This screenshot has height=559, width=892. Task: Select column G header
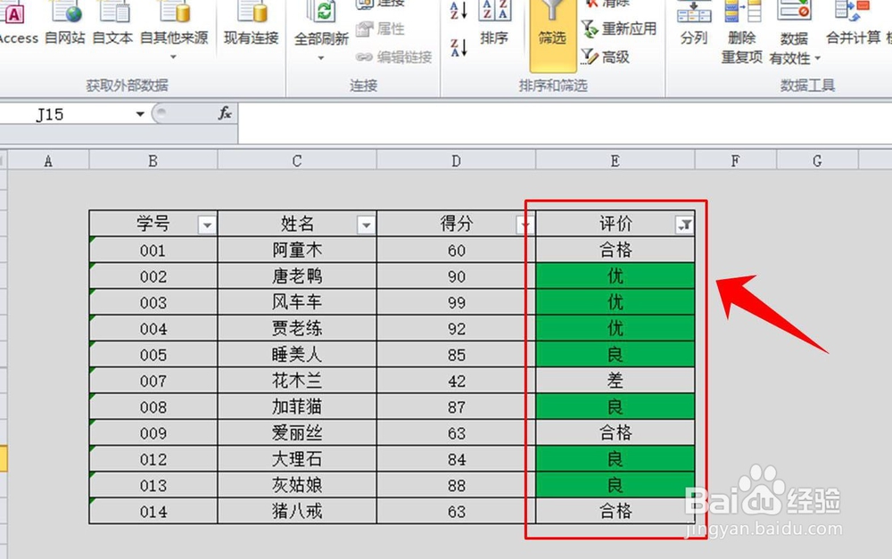click(x=817, y=161)
